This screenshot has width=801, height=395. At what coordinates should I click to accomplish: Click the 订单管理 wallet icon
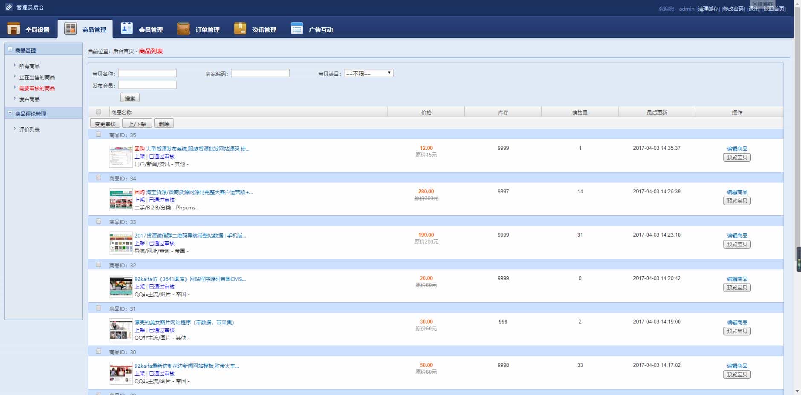point(183,29)
